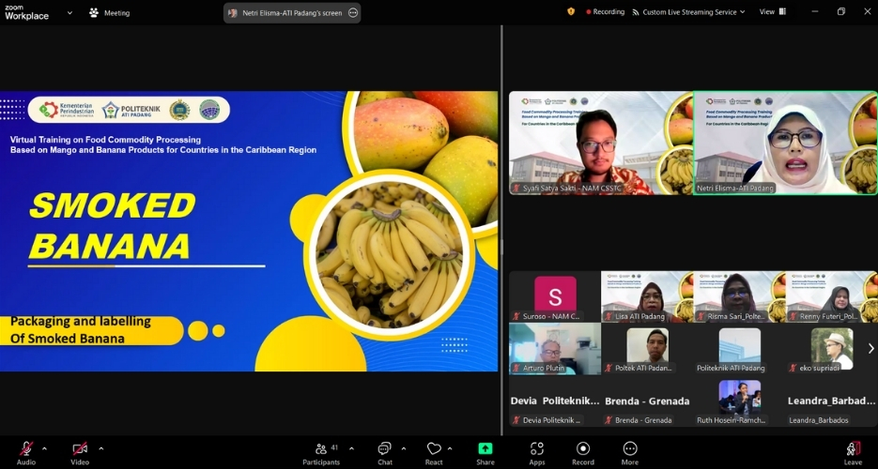This screenshot has height=469, width=878.
Task: Unmute the microphone Audio button
Action: (x=26, y=449)
